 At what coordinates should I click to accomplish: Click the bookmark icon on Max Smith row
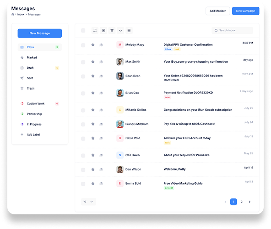(101, 62)
